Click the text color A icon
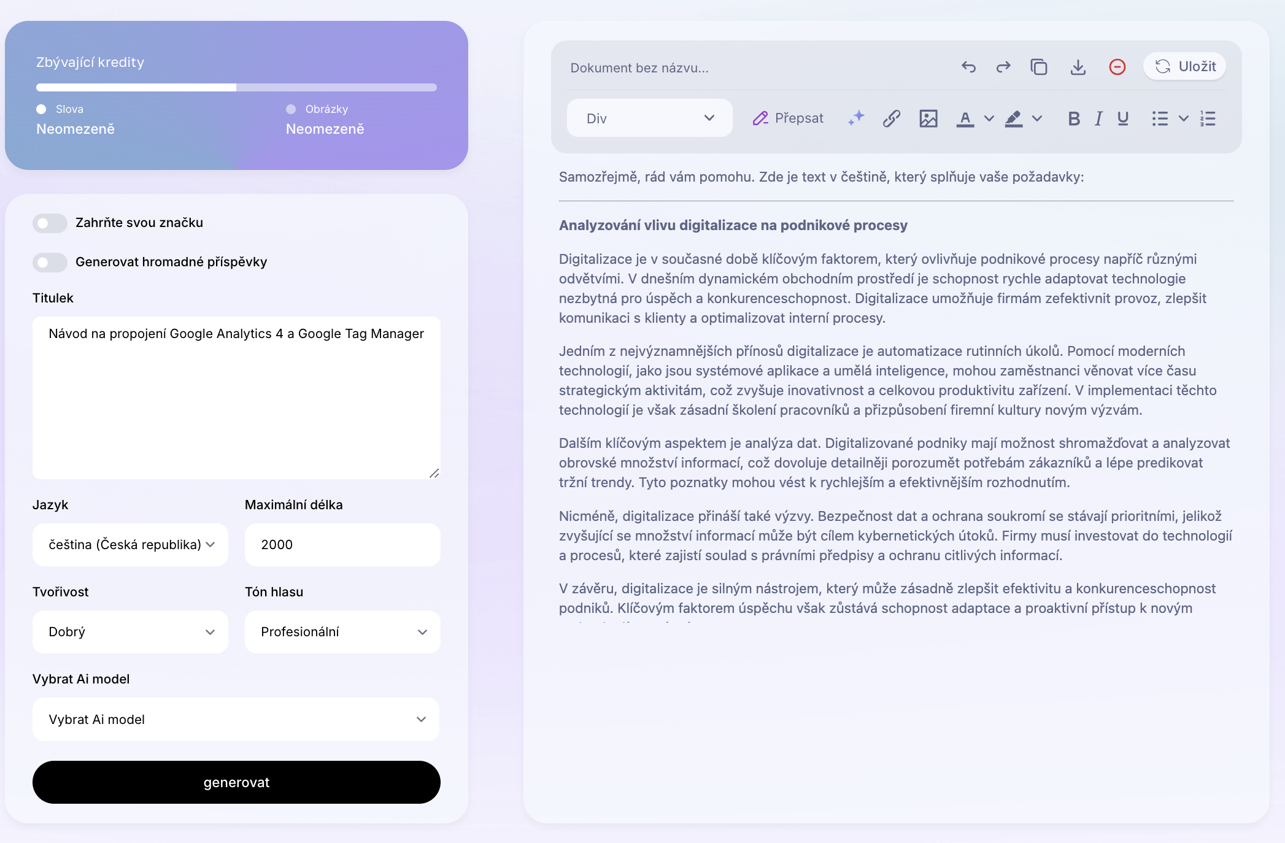1285x843 pixels. 965,118
